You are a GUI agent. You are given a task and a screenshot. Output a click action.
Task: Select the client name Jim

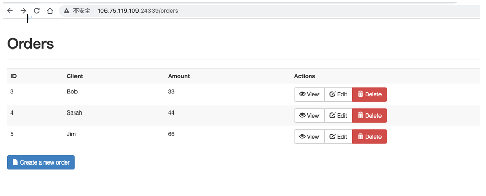coord(71,134)
